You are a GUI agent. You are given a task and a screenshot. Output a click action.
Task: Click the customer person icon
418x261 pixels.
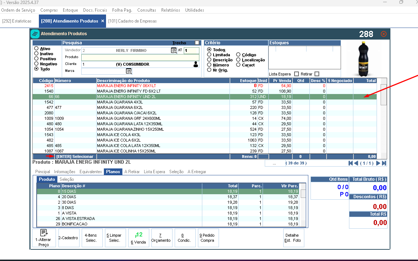[196, 64]
